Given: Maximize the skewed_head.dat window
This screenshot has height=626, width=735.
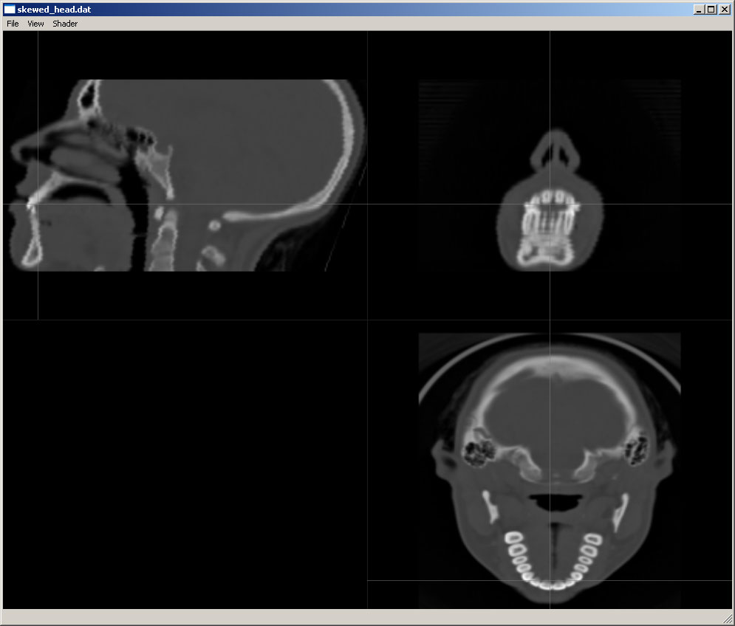Looking at the screenshot, I should click(x=711, y=10).
